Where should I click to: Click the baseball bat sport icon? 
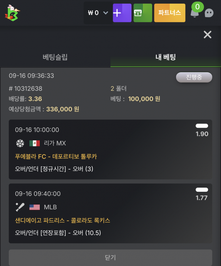(20, 207)
